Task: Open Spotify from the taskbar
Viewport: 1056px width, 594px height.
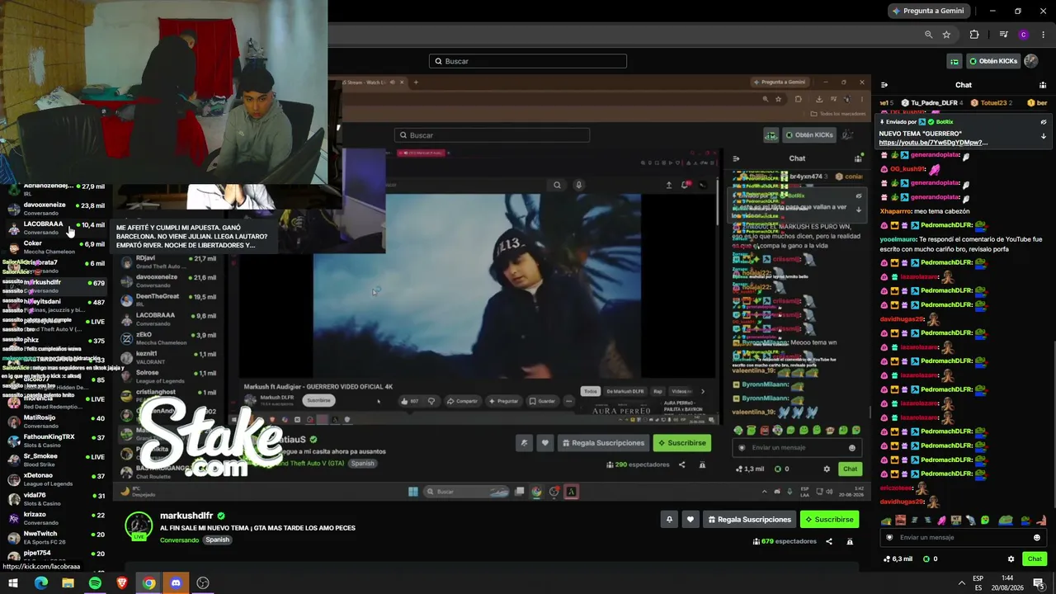Action: [95, 583]
